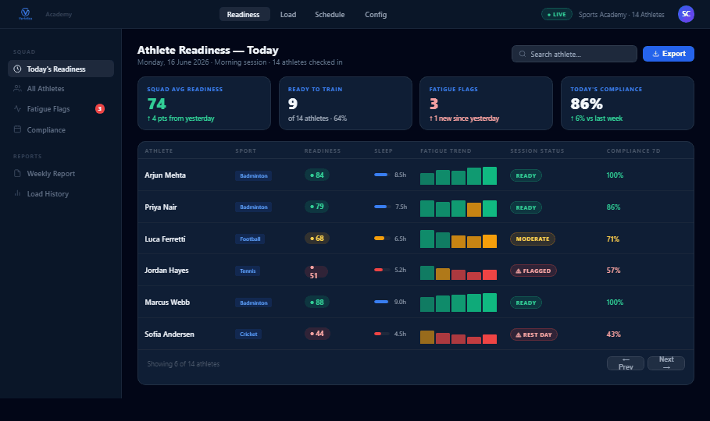
Task: Select athlete name Priya Nair
Action: tap(161, 207)
